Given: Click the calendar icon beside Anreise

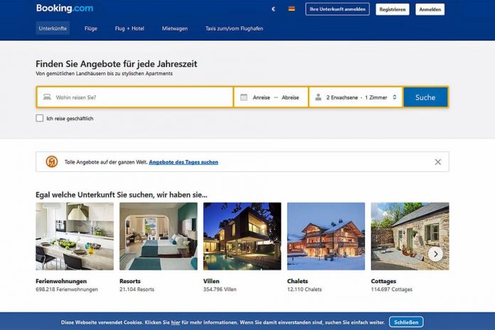Looking at the screenshot, I should [244, 97].
